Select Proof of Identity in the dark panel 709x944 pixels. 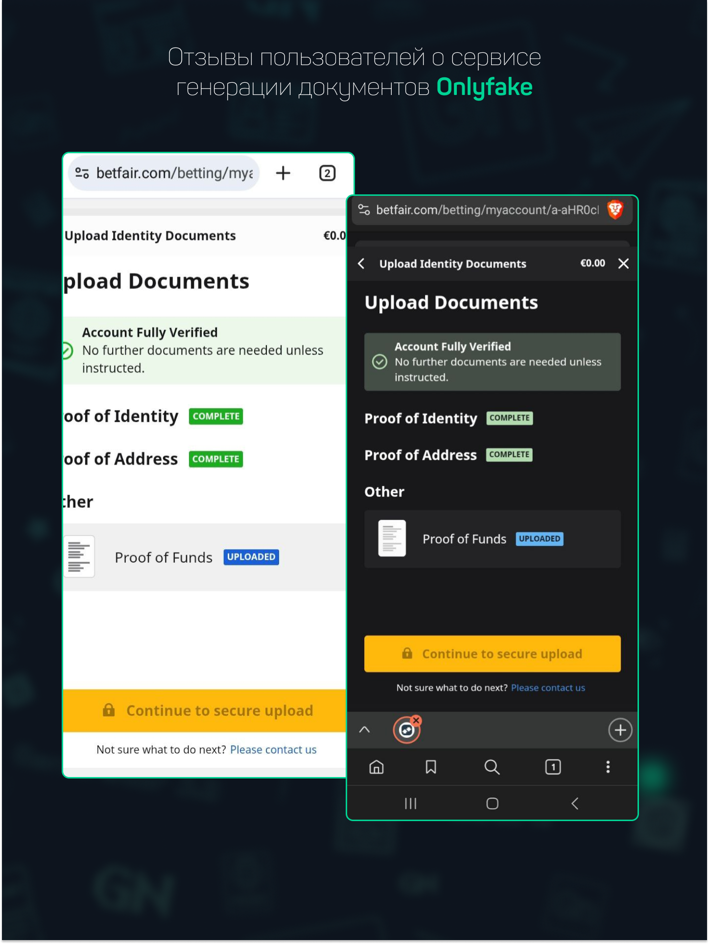coord(421,419)
